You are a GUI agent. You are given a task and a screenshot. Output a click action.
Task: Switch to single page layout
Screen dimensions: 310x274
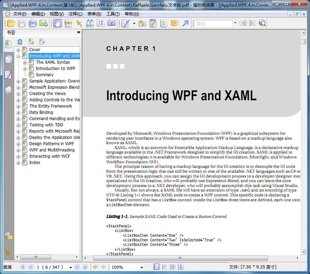[x=157, y=267]
